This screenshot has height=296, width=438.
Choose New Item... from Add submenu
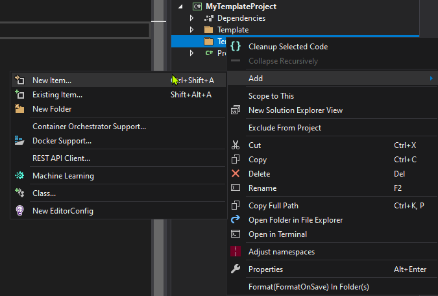click(118, 80)
